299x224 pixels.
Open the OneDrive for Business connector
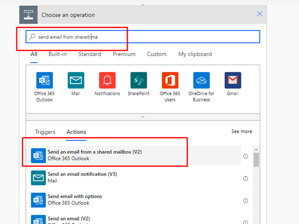201,80
